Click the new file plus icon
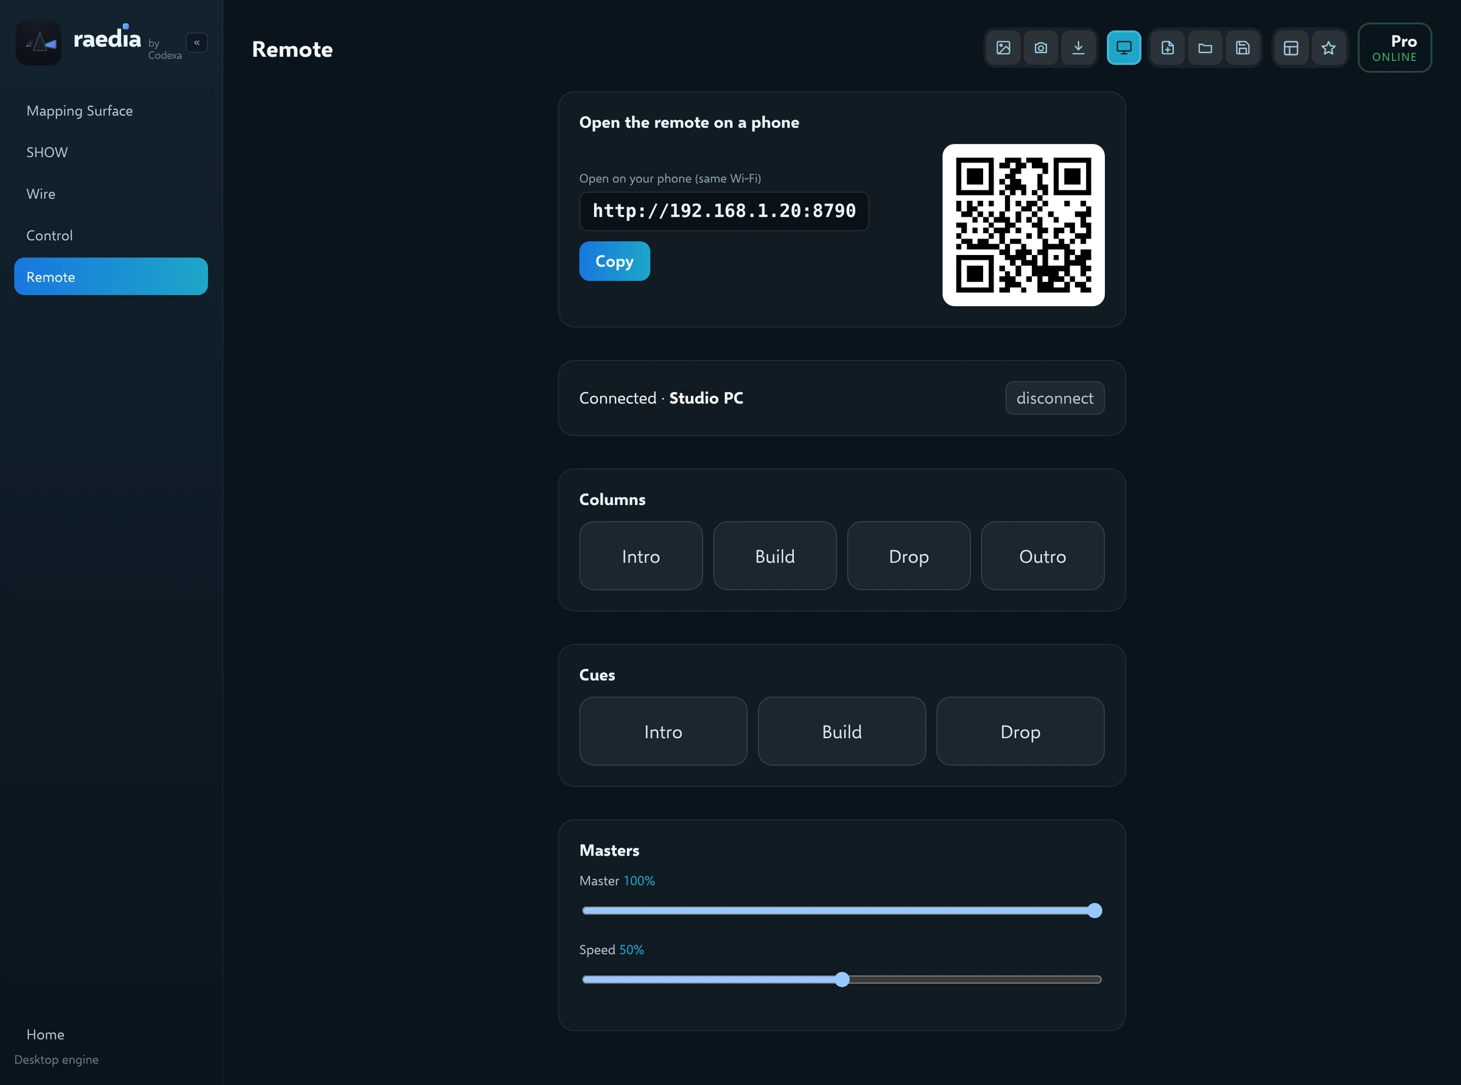1461x1085 pixels. point(1168,47)
